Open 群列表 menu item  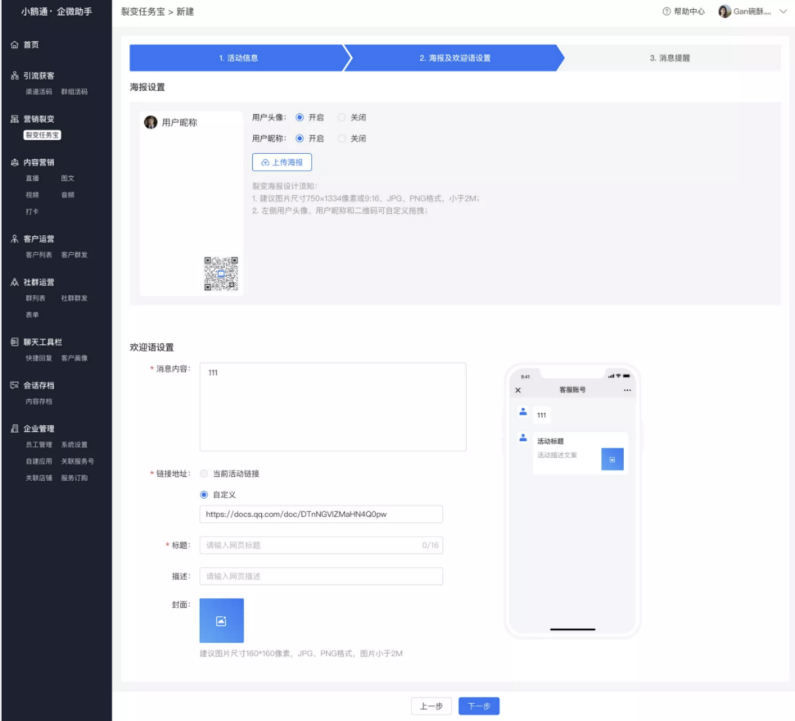coord(36,298)
